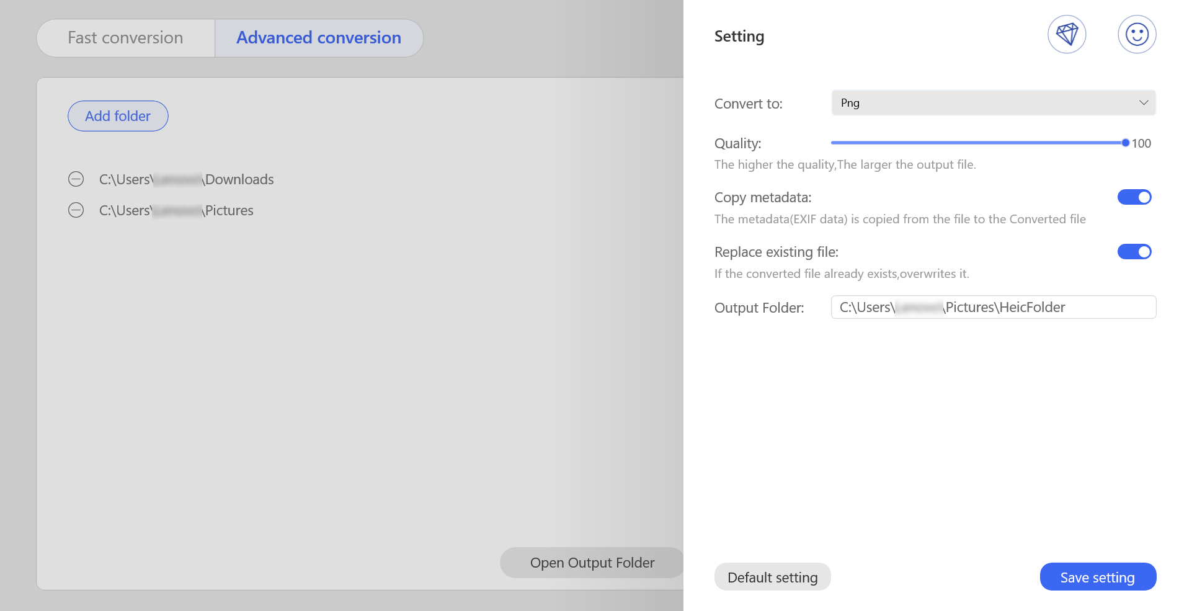Viewport: 1179px width, 611px height.
Task: Click the diamond premium icon
Action: click(1067, 35)
